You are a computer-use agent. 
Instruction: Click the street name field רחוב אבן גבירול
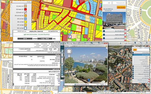(119, 3)
